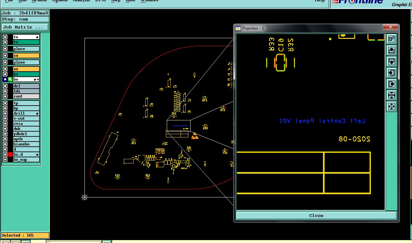
Task: Select the biaozhu layer name
Action: coord(26,144)
